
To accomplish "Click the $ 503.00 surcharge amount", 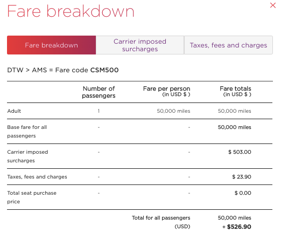I will pyautogui.click(x=240, y=152).
